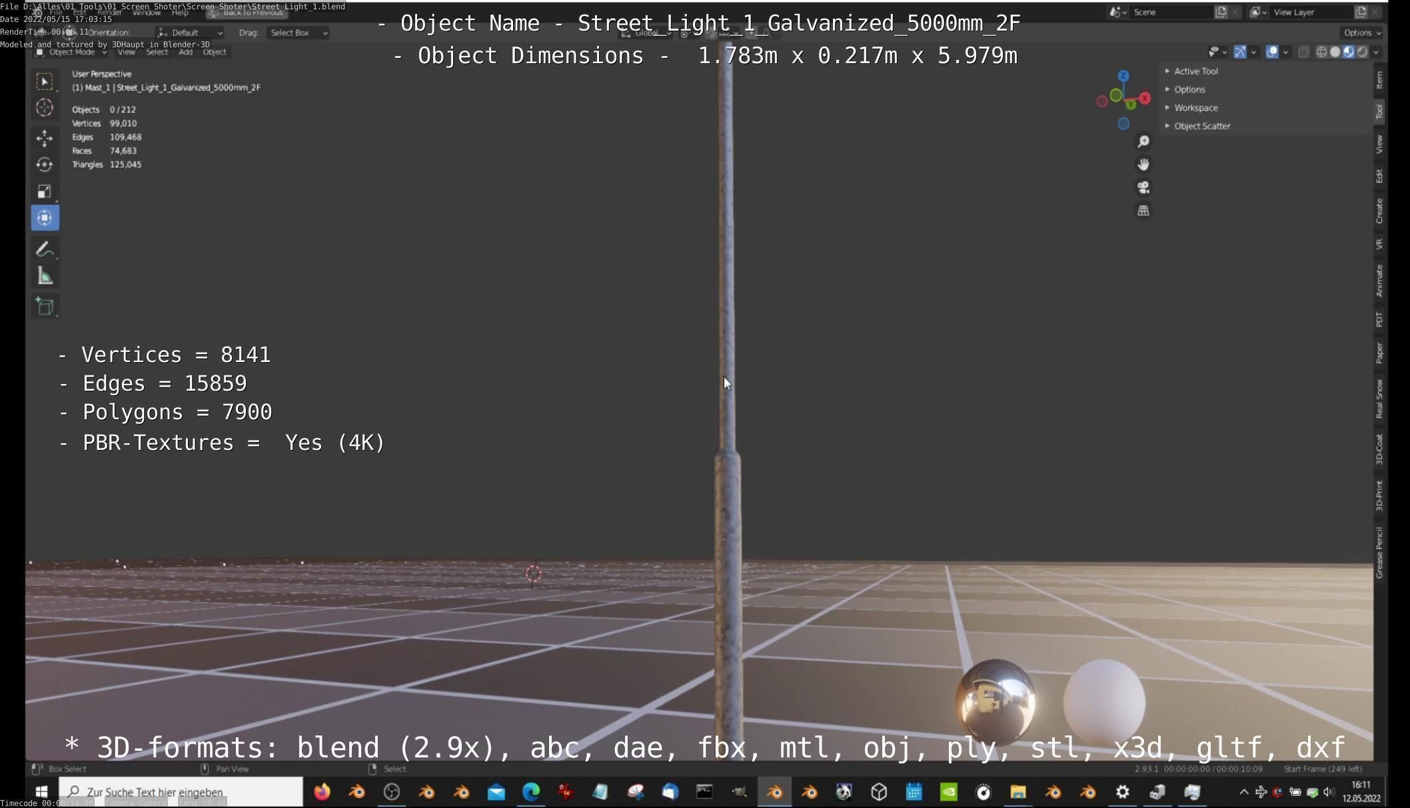Screen dimensions: 1410x808
Task: Click the blue Z axis on gizmo
Action: tap(1123, 76)
